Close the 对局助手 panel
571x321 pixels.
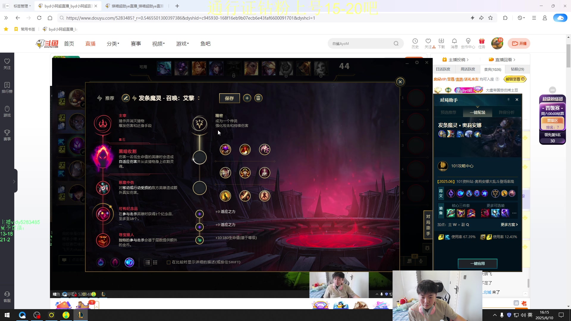pos(517,100)
